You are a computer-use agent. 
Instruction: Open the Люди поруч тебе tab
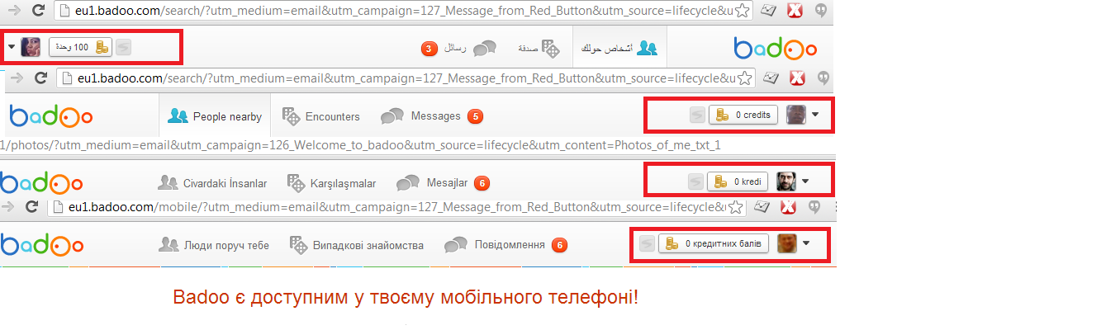point(214,245)
